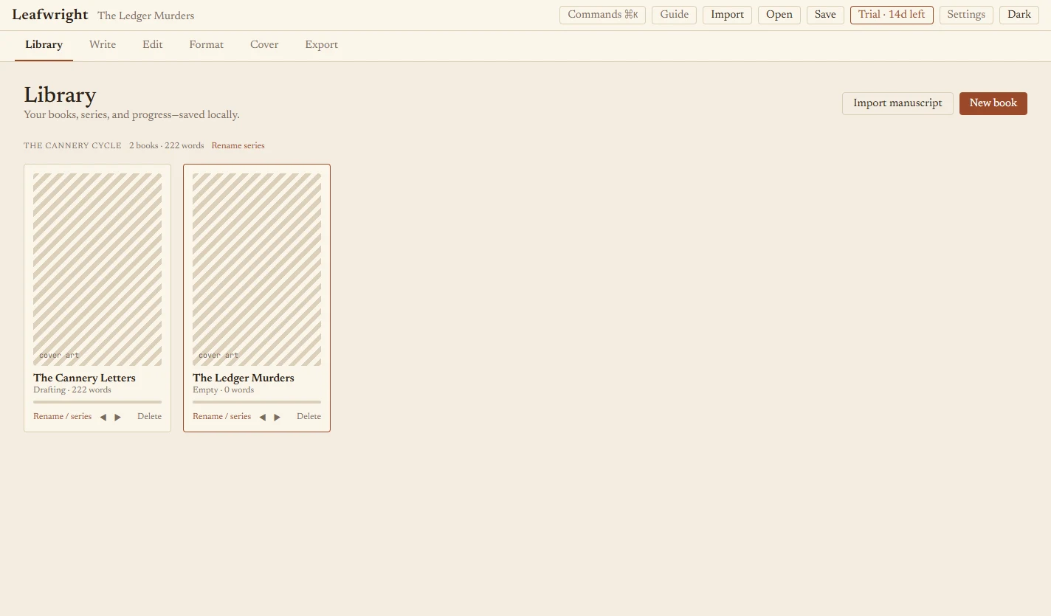
Task: Click current book name in header
Action: 146,15
